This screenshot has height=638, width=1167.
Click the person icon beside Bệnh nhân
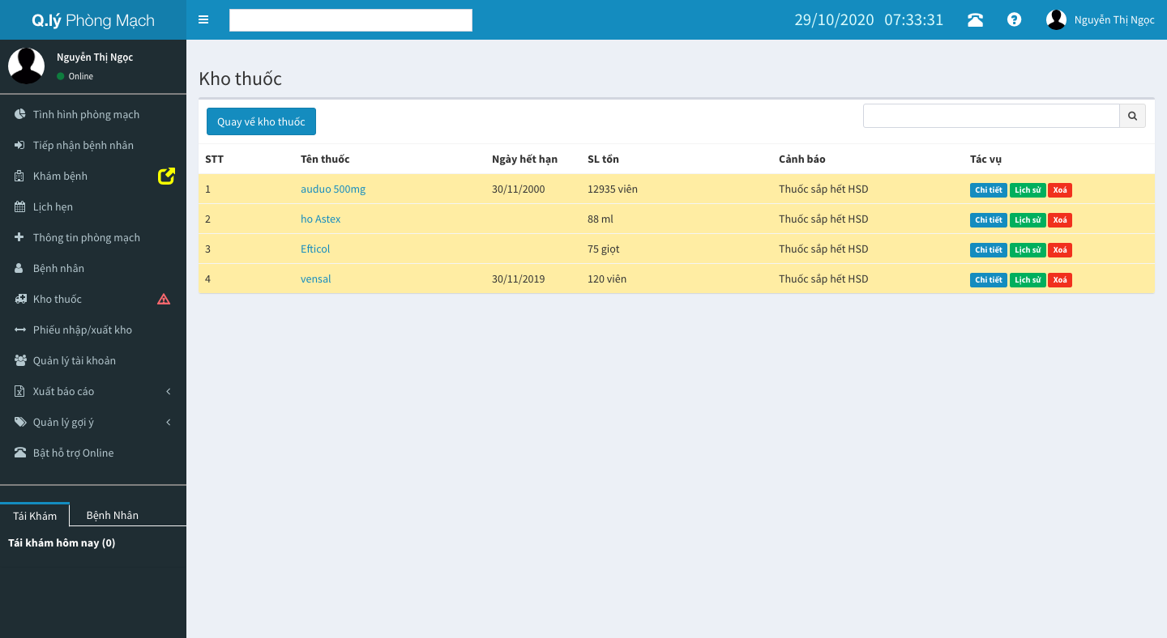pos(20,268)
